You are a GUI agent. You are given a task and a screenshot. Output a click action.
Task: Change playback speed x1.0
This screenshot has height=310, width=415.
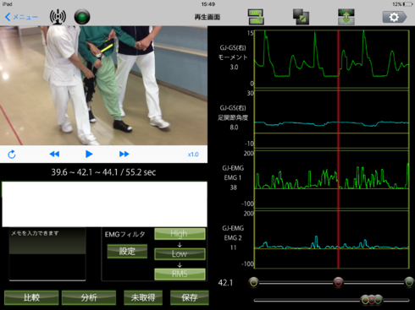pyautogui.click(x=193, y=155)
